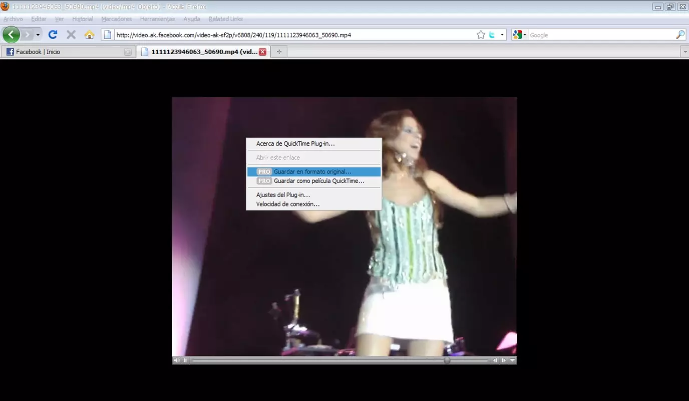The image size is (689, 401).
Task: Switch to the Facebook | Inicio tab
Action: coord(68,52)
